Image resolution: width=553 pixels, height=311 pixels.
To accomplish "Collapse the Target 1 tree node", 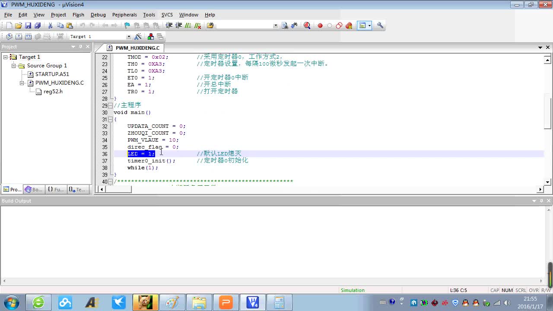I will pos(6,57).
